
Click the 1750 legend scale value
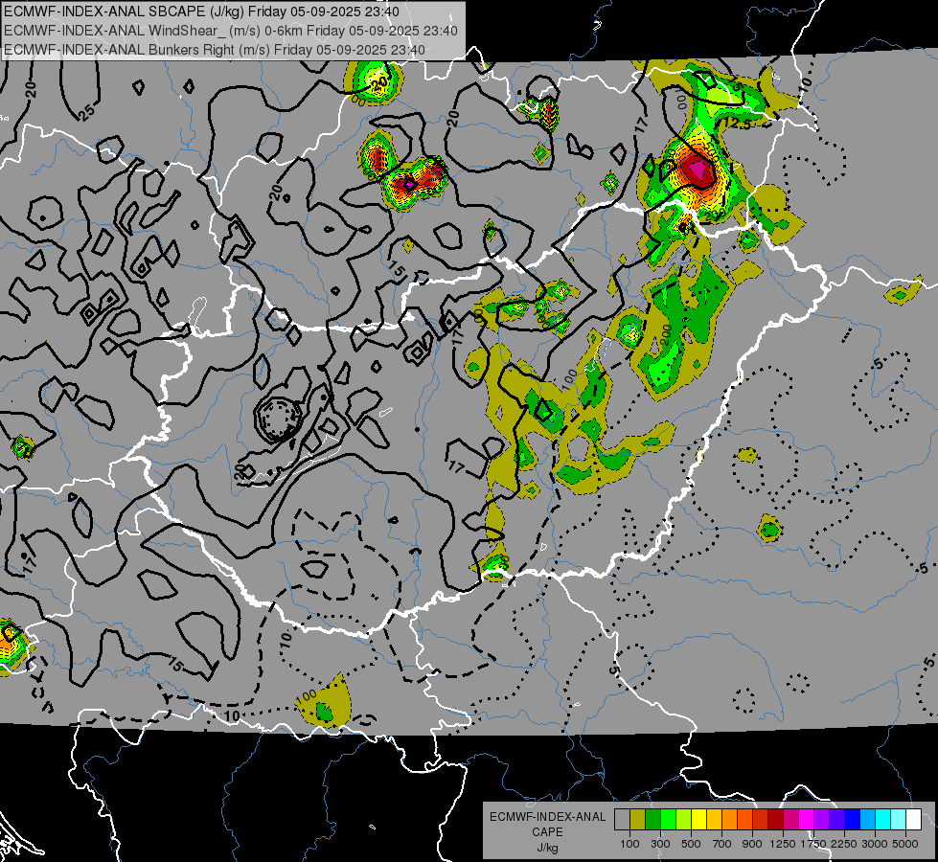pos(813,844)
